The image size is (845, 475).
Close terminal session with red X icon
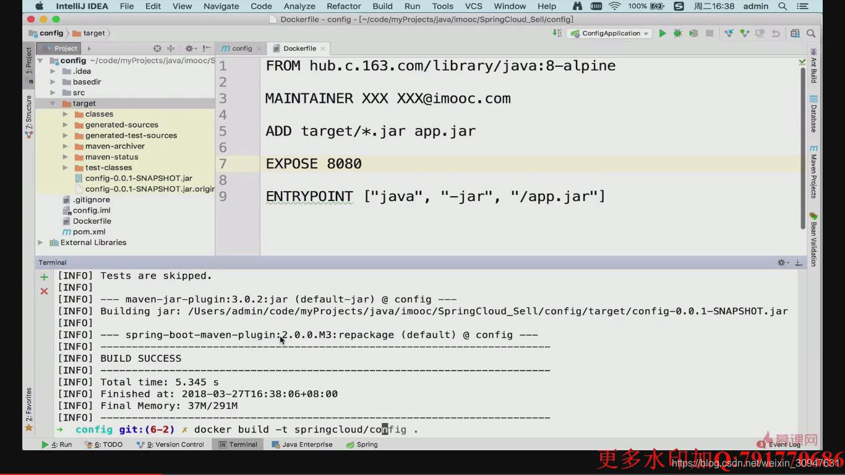point(44,291)
